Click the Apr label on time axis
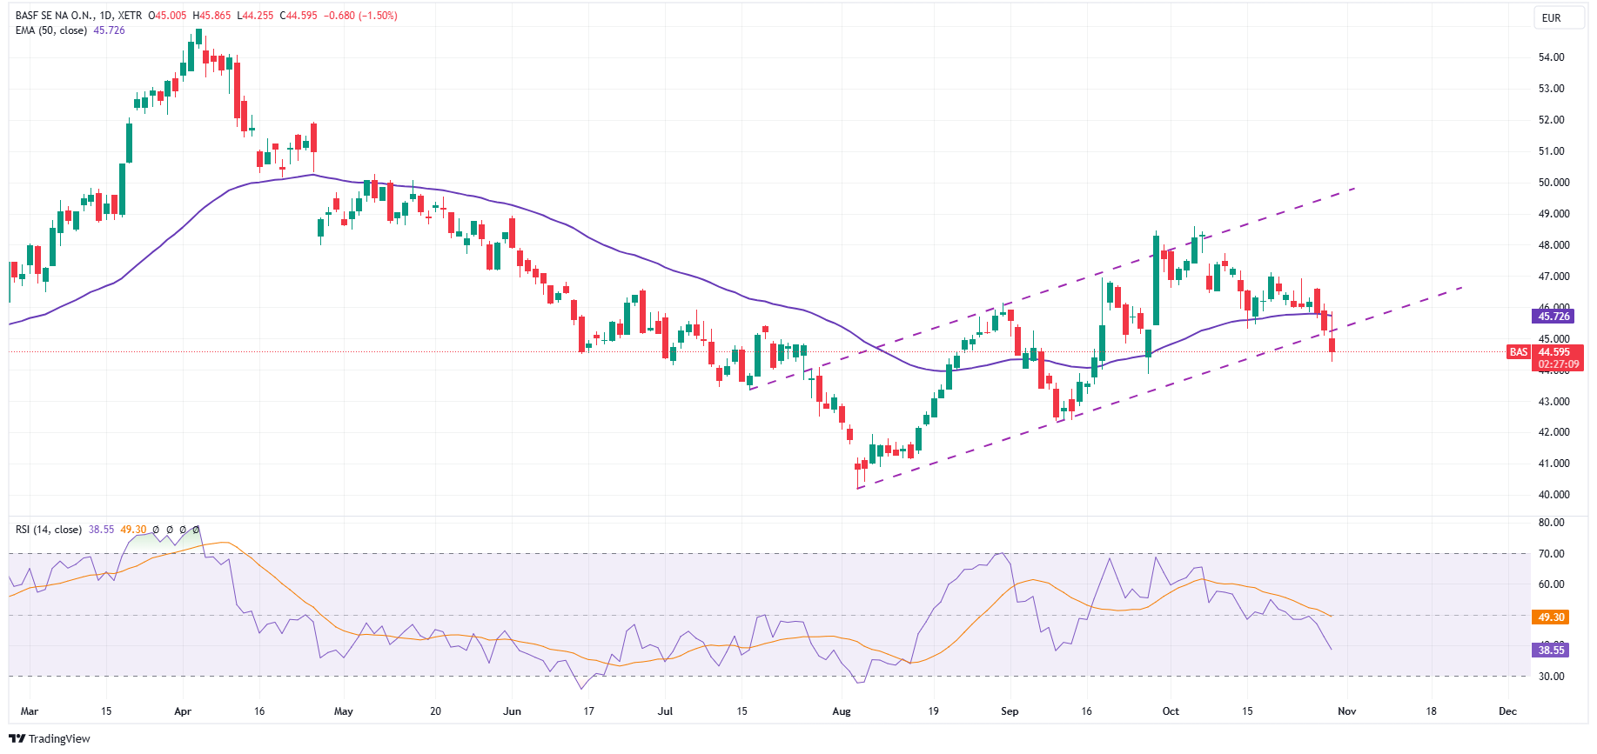Screen dimensions: 1597x754 point(183,711)
